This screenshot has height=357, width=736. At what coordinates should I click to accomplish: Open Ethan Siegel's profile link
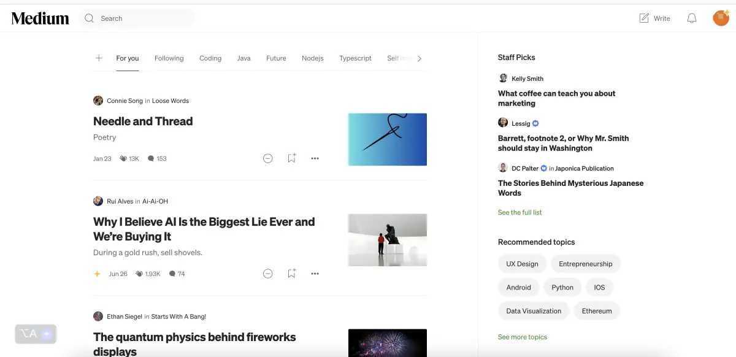click(x=124, y=317)
